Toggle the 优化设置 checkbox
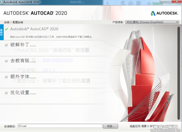The height and width of the screenshot is (132, 182). point(6,93)
